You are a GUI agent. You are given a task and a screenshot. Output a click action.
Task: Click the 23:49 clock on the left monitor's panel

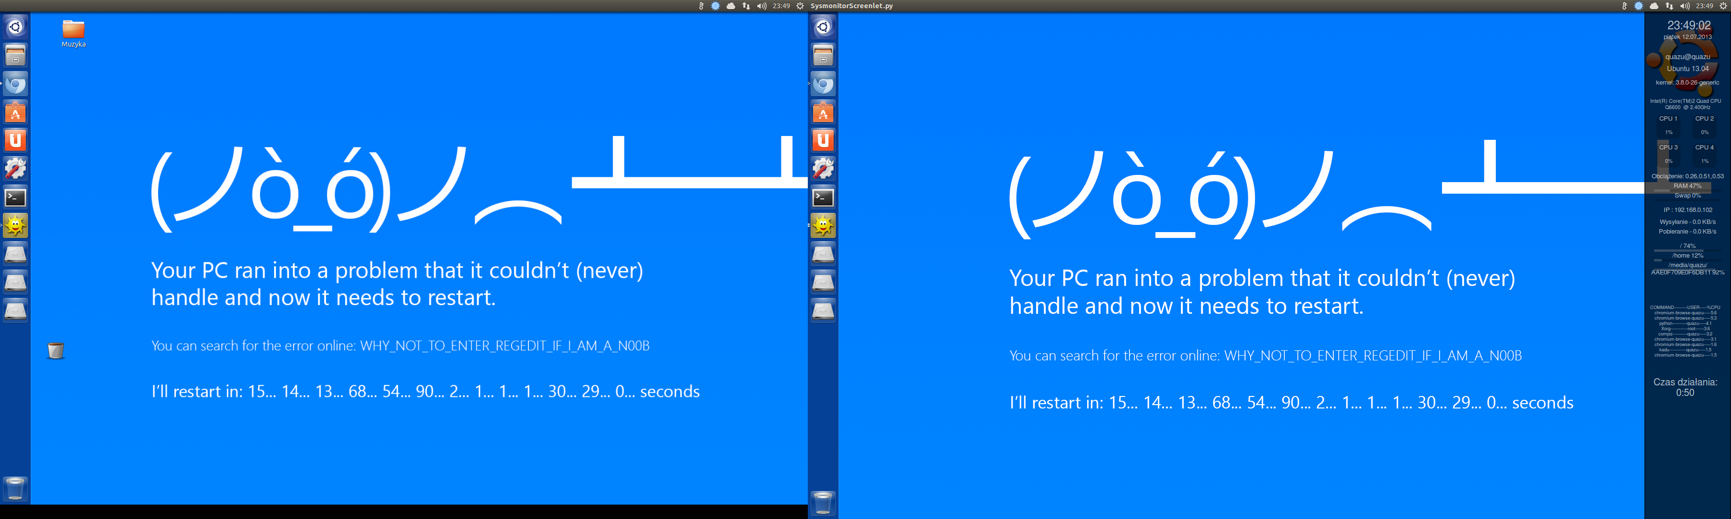pos(781,6)
